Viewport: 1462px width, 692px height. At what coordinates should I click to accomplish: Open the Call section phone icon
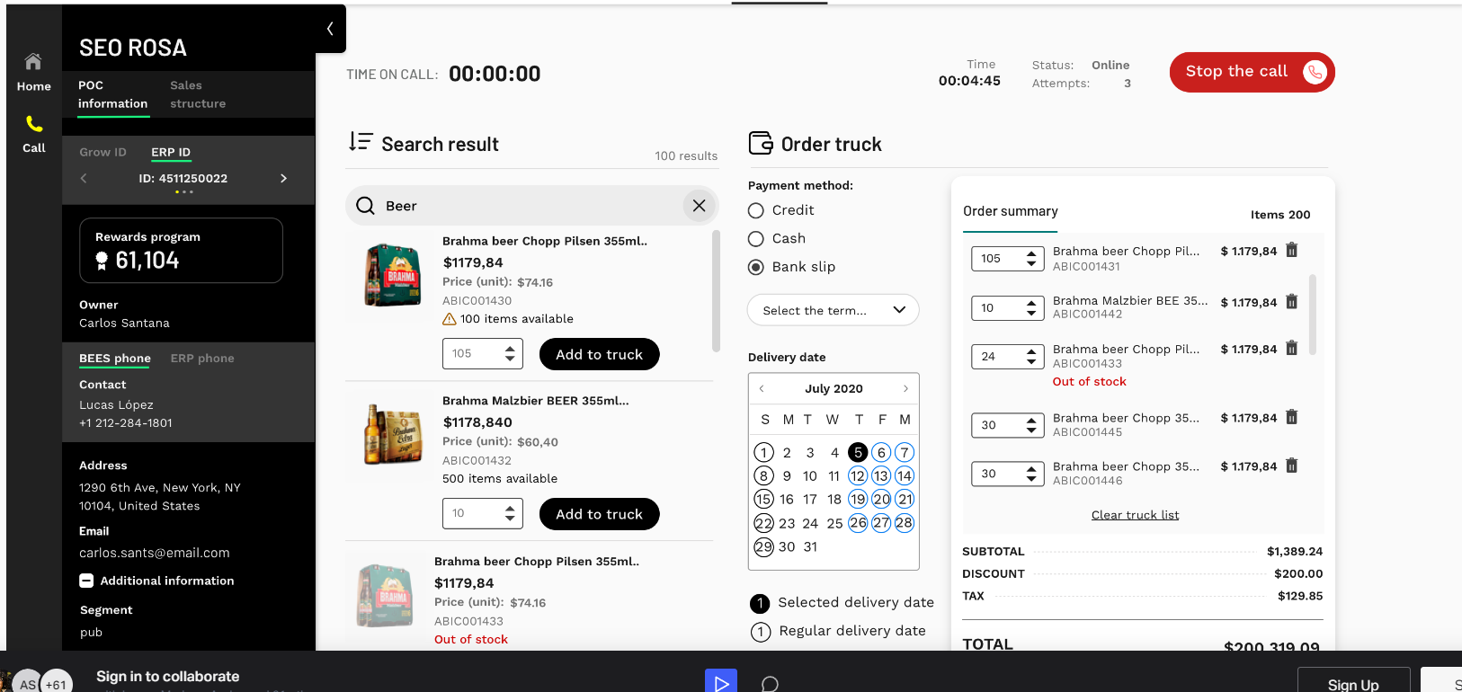(x=34, y=124)
